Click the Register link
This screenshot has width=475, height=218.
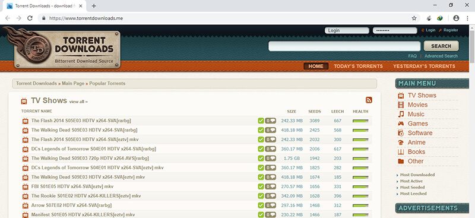tap(451, 30)
